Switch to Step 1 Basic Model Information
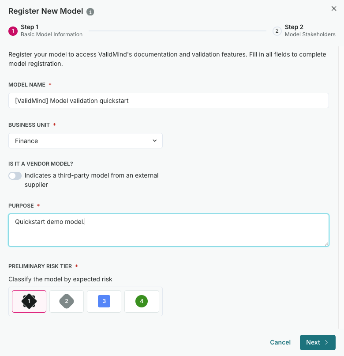 (45, 30)
